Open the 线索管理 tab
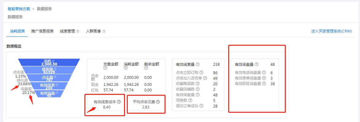360x122 pixels. (x=68, y=31)
